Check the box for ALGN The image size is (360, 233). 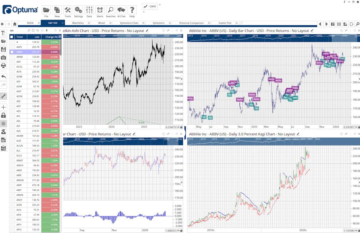coord(12,146)
